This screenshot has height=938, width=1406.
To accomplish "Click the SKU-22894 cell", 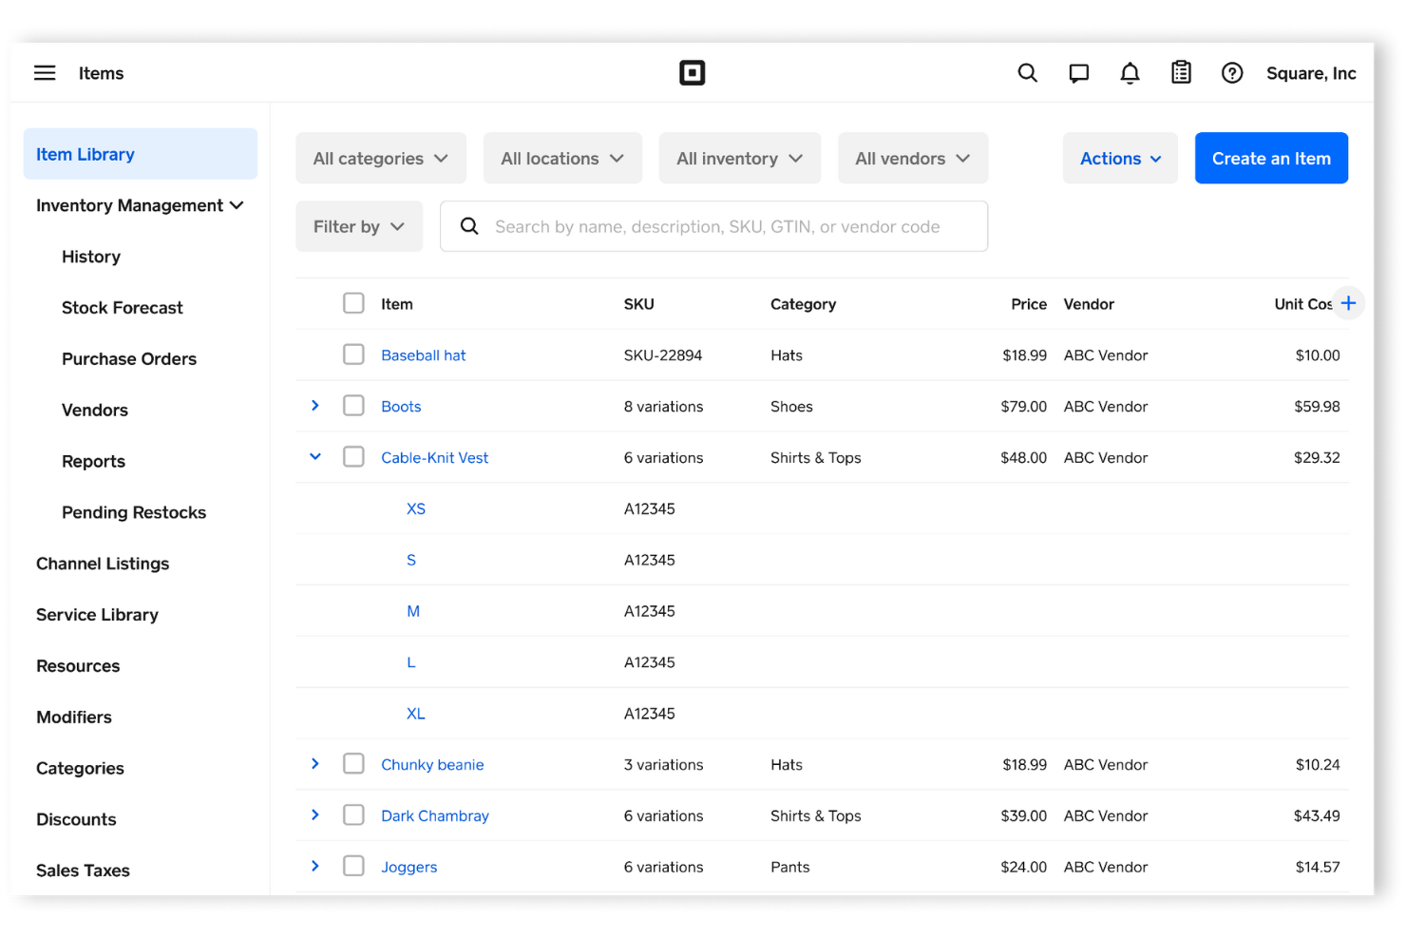I will click(x=663, y=355).
